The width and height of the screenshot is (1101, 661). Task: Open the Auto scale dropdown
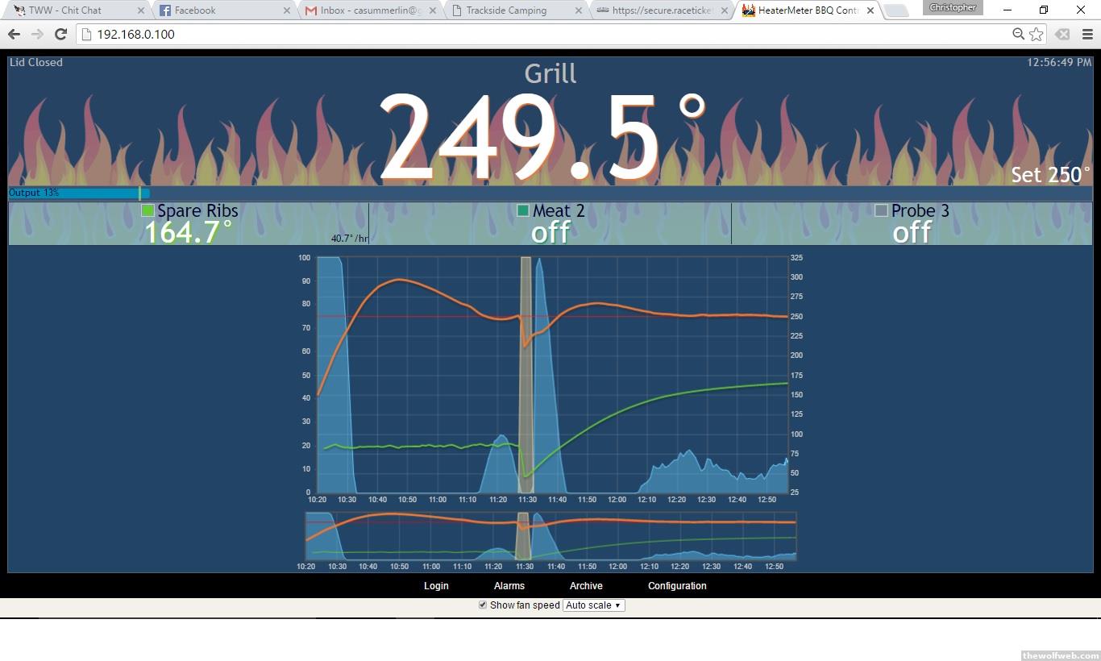point(593,605)
